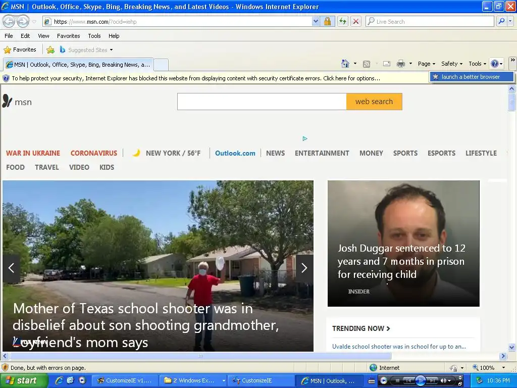This screenshot has height=388, width=517.
Task: Open Favorites Center star button
Action: tap(20, 50)
